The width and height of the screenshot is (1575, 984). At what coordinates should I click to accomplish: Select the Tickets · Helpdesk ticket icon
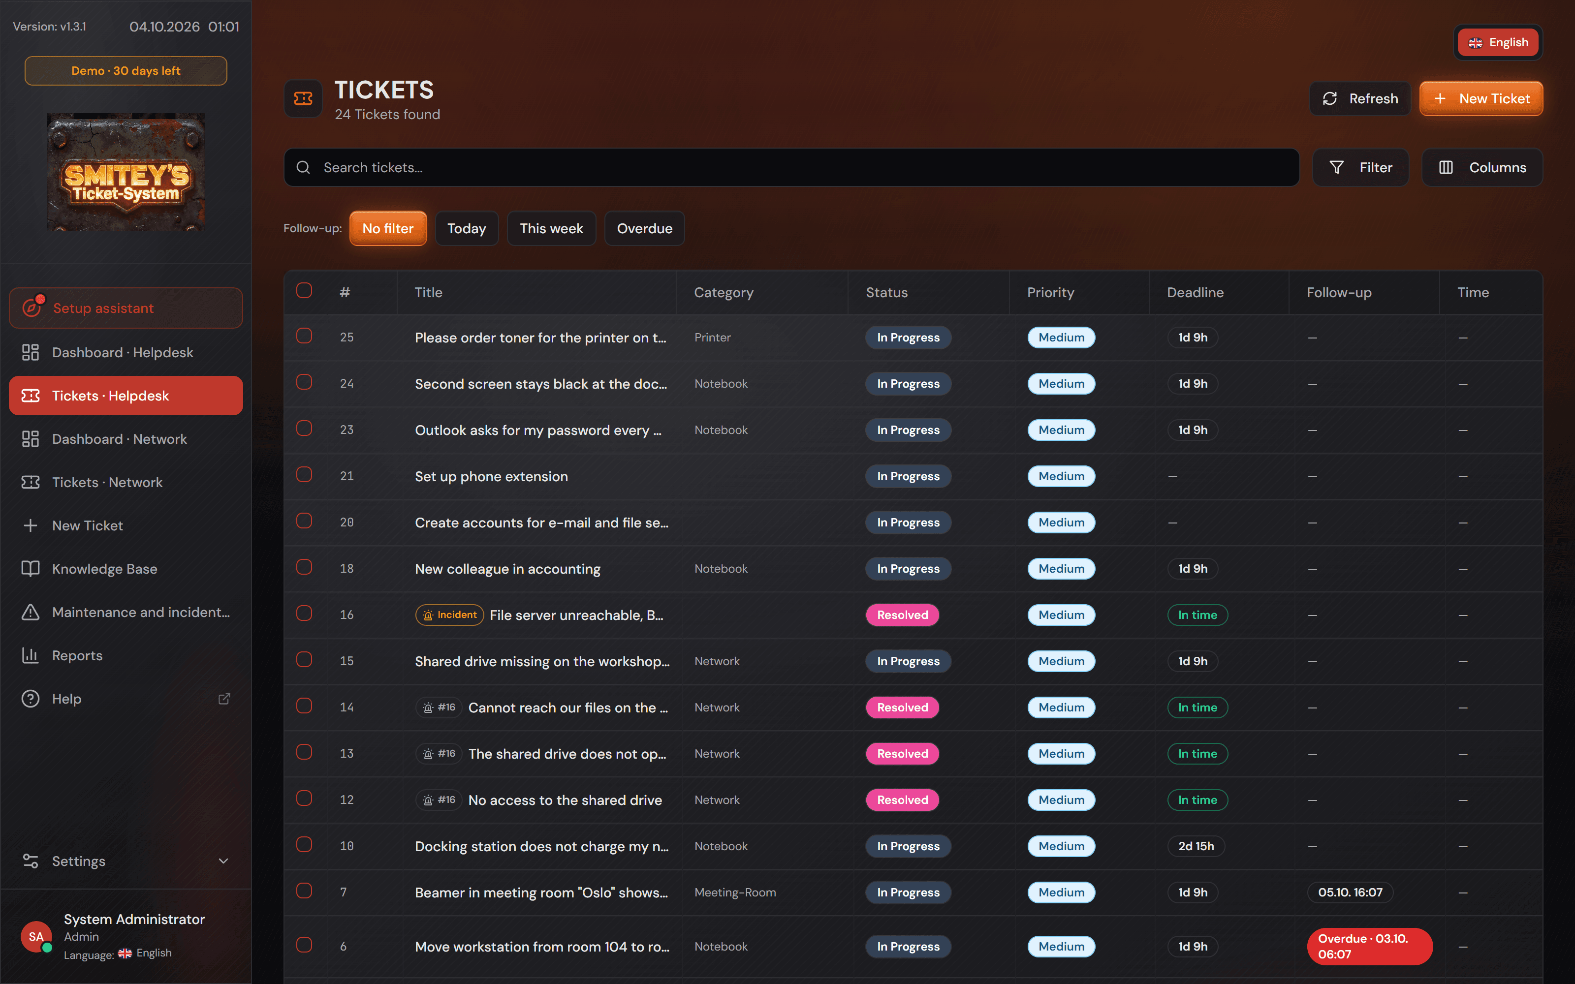pos(31,396)
